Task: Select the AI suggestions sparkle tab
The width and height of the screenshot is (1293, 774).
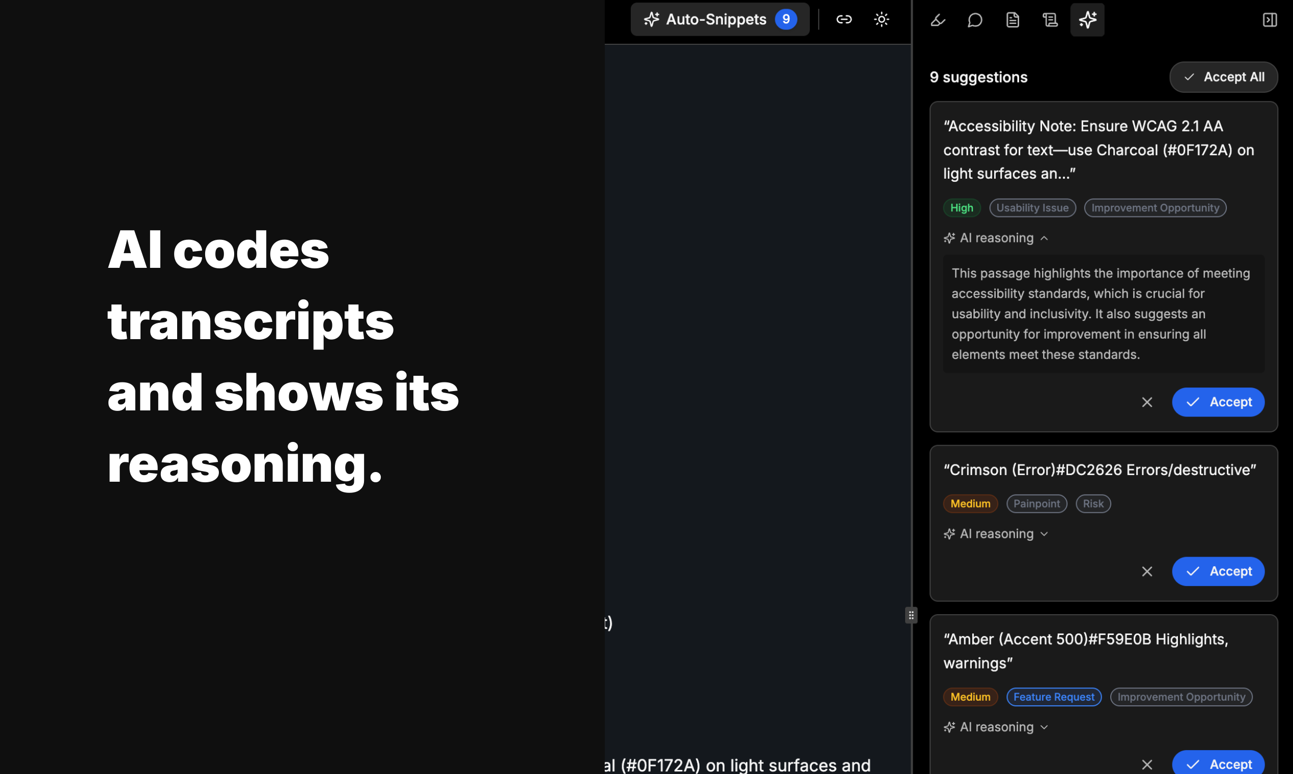Action: [1087, 20]
